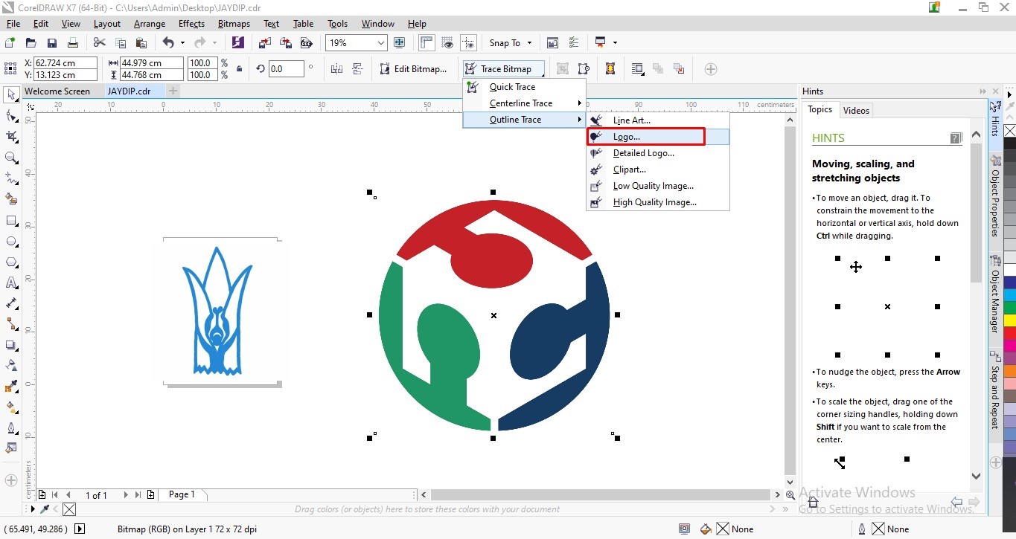The width and height of the screenshot is (1016, 539).
Task: Select the Text tool in the toolbox
Action: tap(11, 283)
